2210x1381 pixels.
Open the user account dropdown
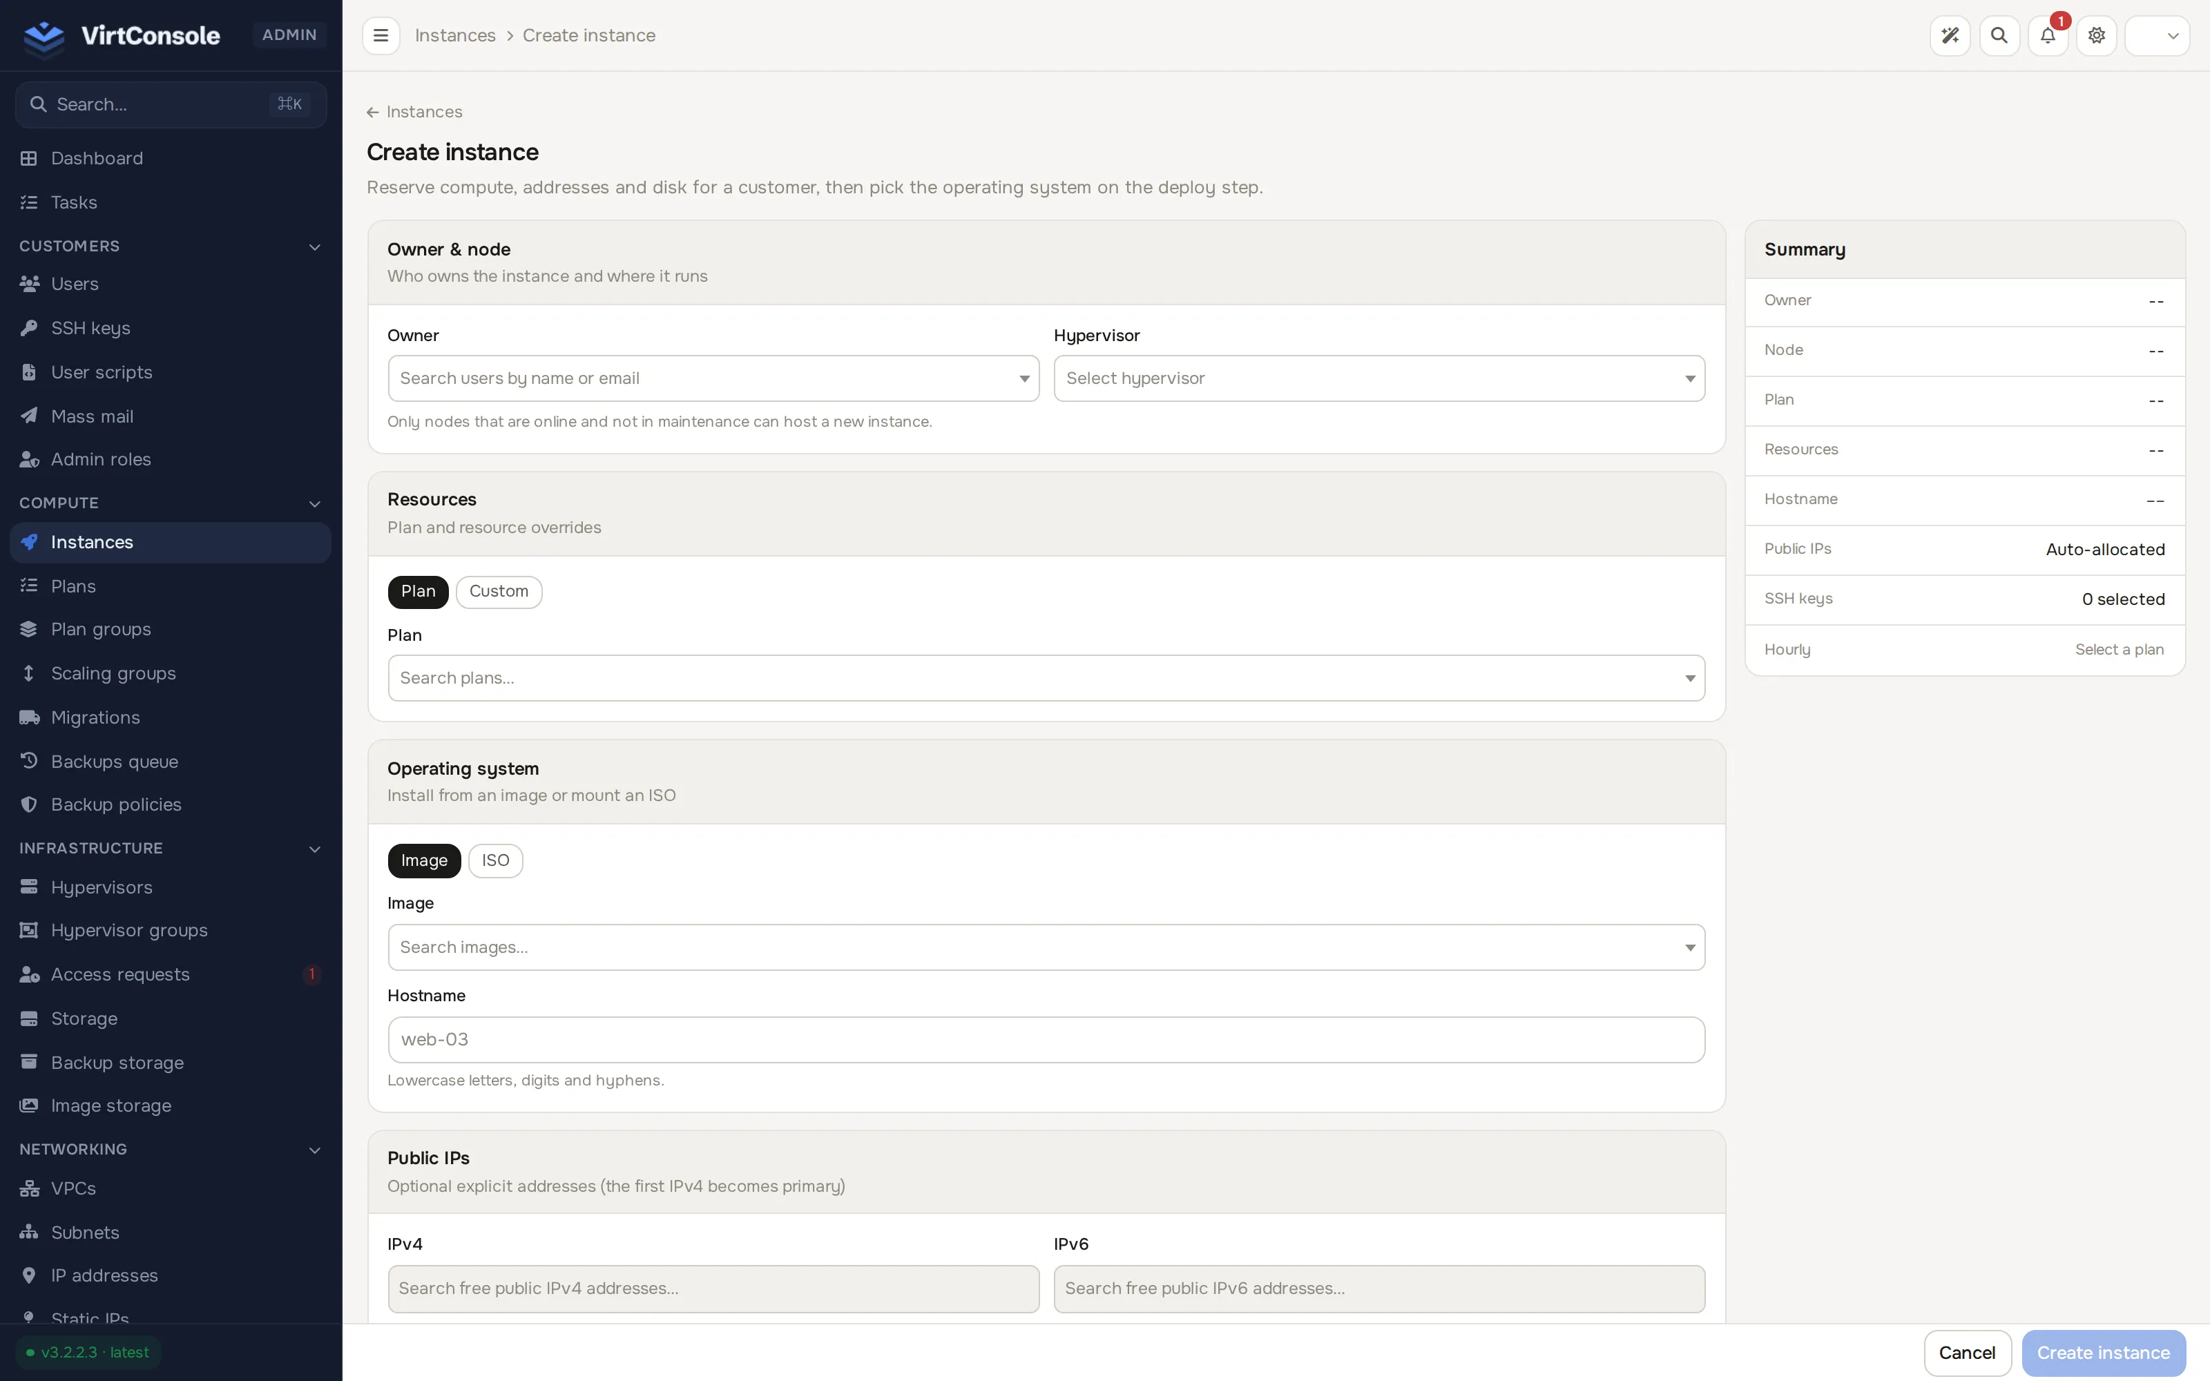(x=2157, y=36)
